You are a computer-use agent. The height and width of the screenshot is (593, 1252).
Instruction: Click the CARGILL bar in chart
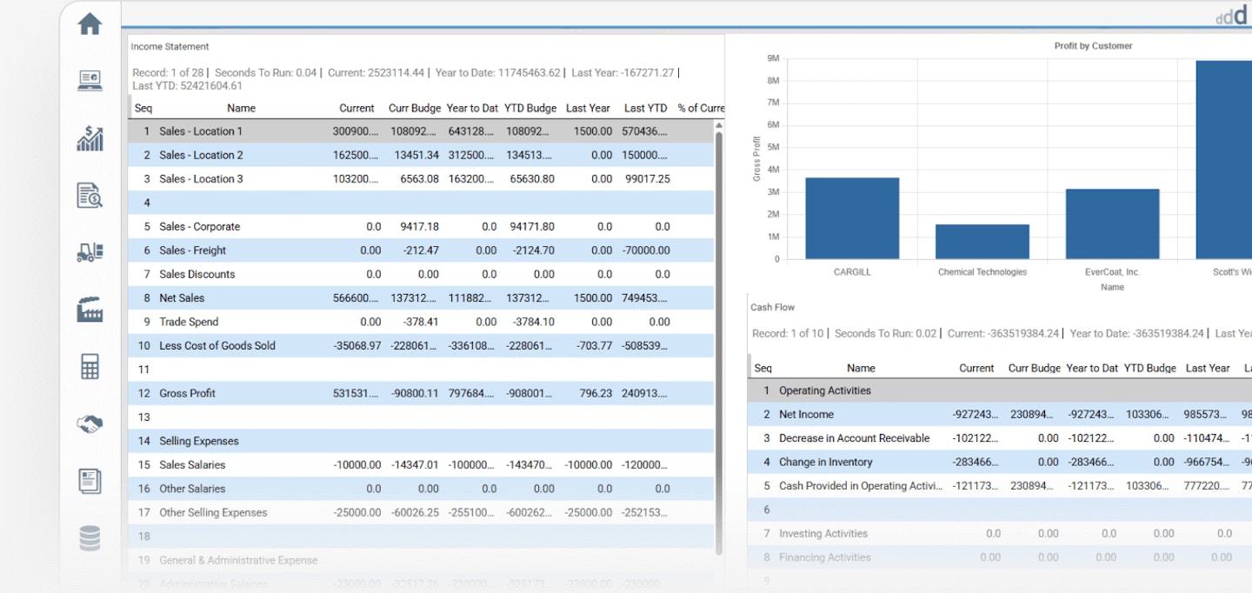tap(852, 218)
